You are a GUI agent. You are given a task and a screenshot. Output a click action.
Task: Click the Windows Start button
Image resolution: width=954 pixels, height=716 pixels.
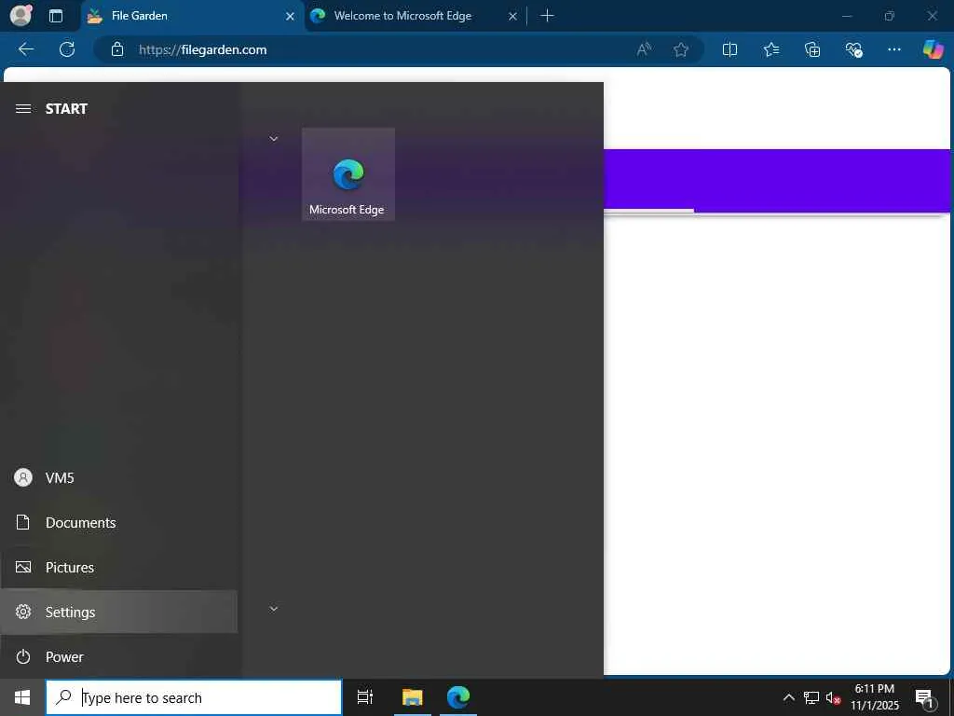point(22,697)
